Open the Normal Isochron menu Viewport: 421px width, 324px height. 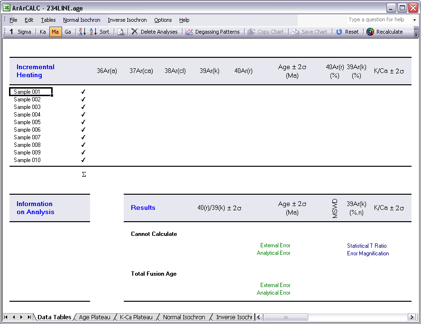pos(82,20)
